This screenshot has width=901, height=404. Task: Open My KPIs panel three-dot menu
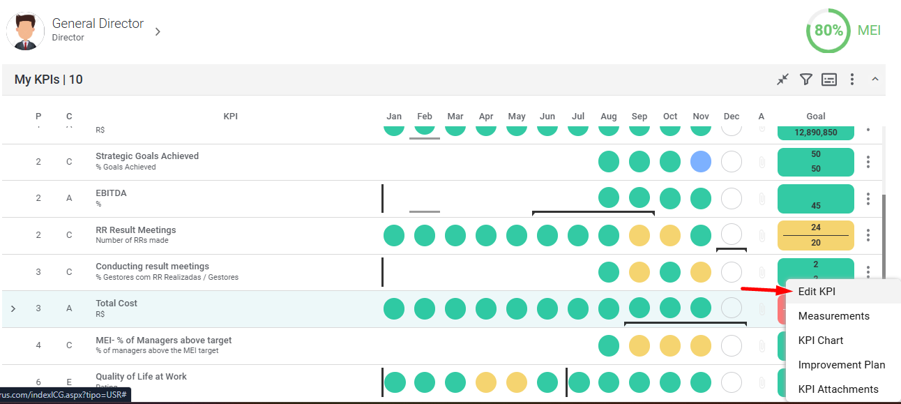tap(852, 80)
